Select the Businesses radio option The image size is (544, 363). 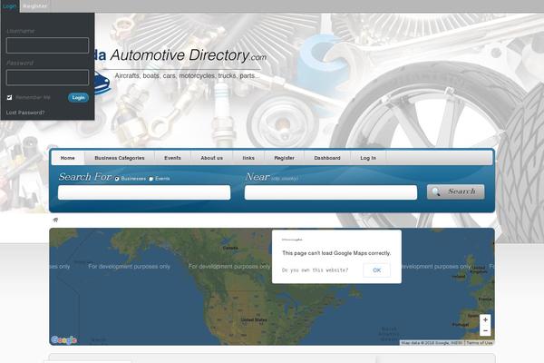[x=117, y=179]
